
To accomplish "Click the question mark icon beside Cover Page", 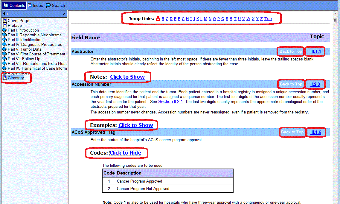I will point(5,21).
